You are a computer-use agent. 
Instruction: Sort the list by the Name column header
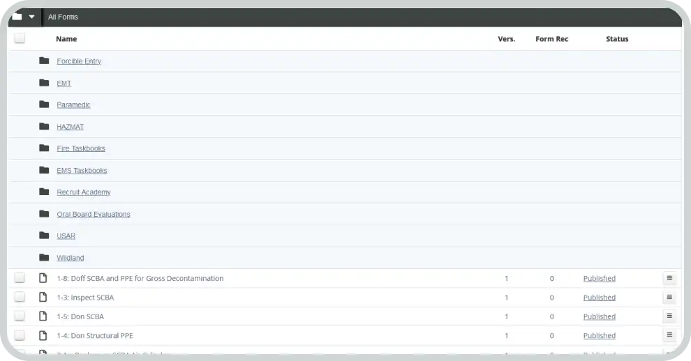[66, 39]
